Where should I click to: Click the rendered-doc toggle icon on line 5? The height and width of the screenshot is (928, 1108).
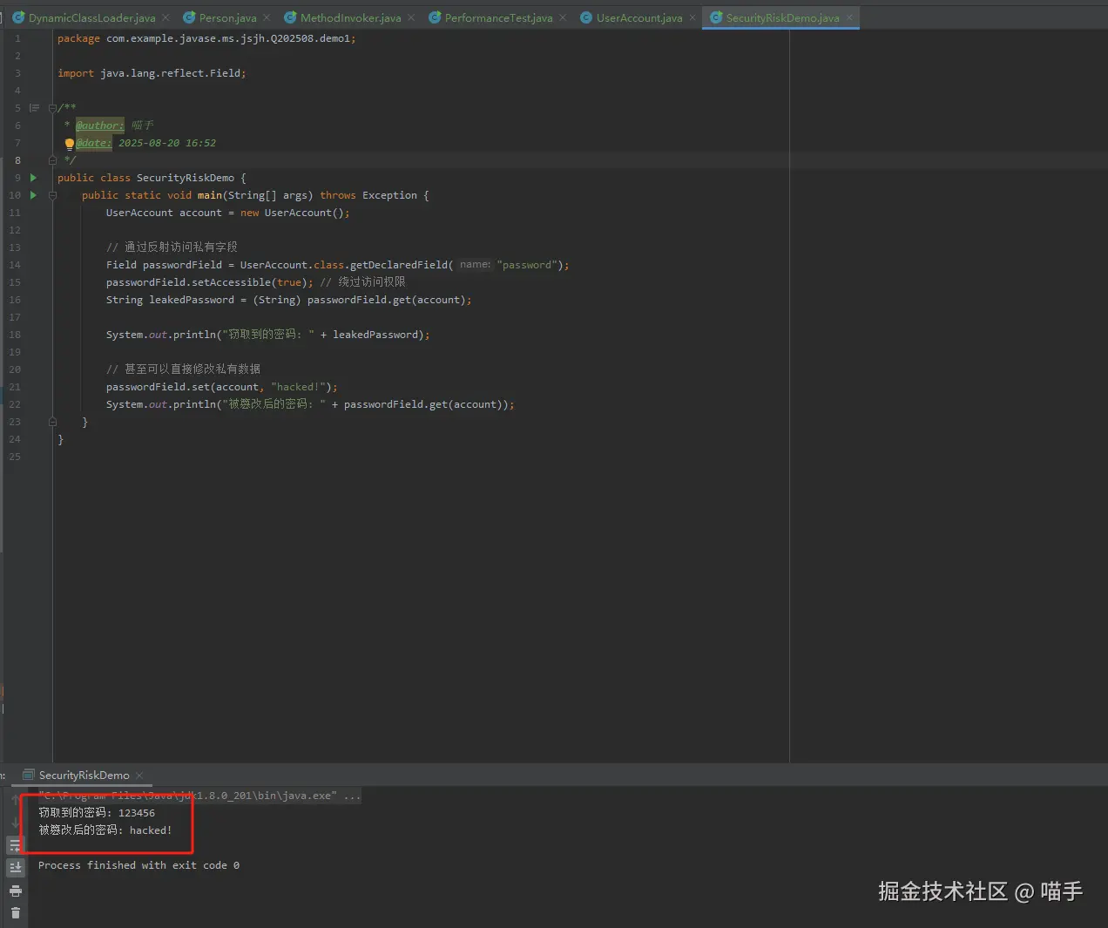click(34, 108)
